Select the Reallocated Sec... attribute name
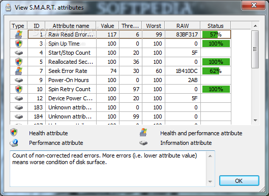Viewport: 269px width, 196px height. click(71, 62)
